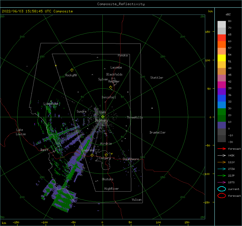Click the Lacombe town label

tap(116, 67)
